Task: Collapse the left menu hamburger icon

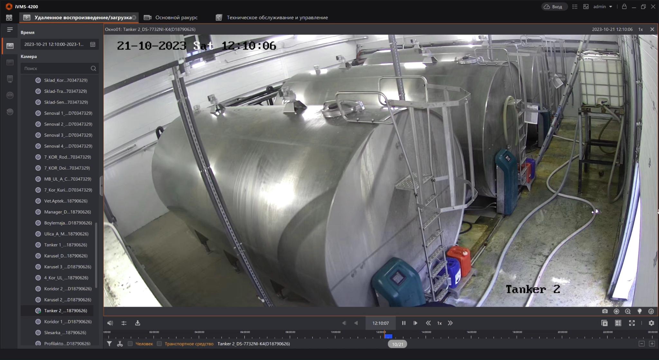Action: pyautogui.click(x=10, y=30)
